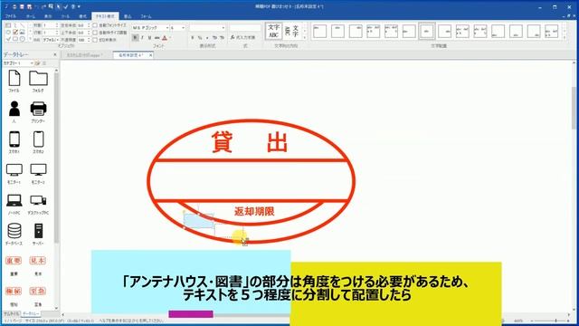Select the ノートPC laptop icon
This screenshot has height=326, width=579.
pos(14,200)
